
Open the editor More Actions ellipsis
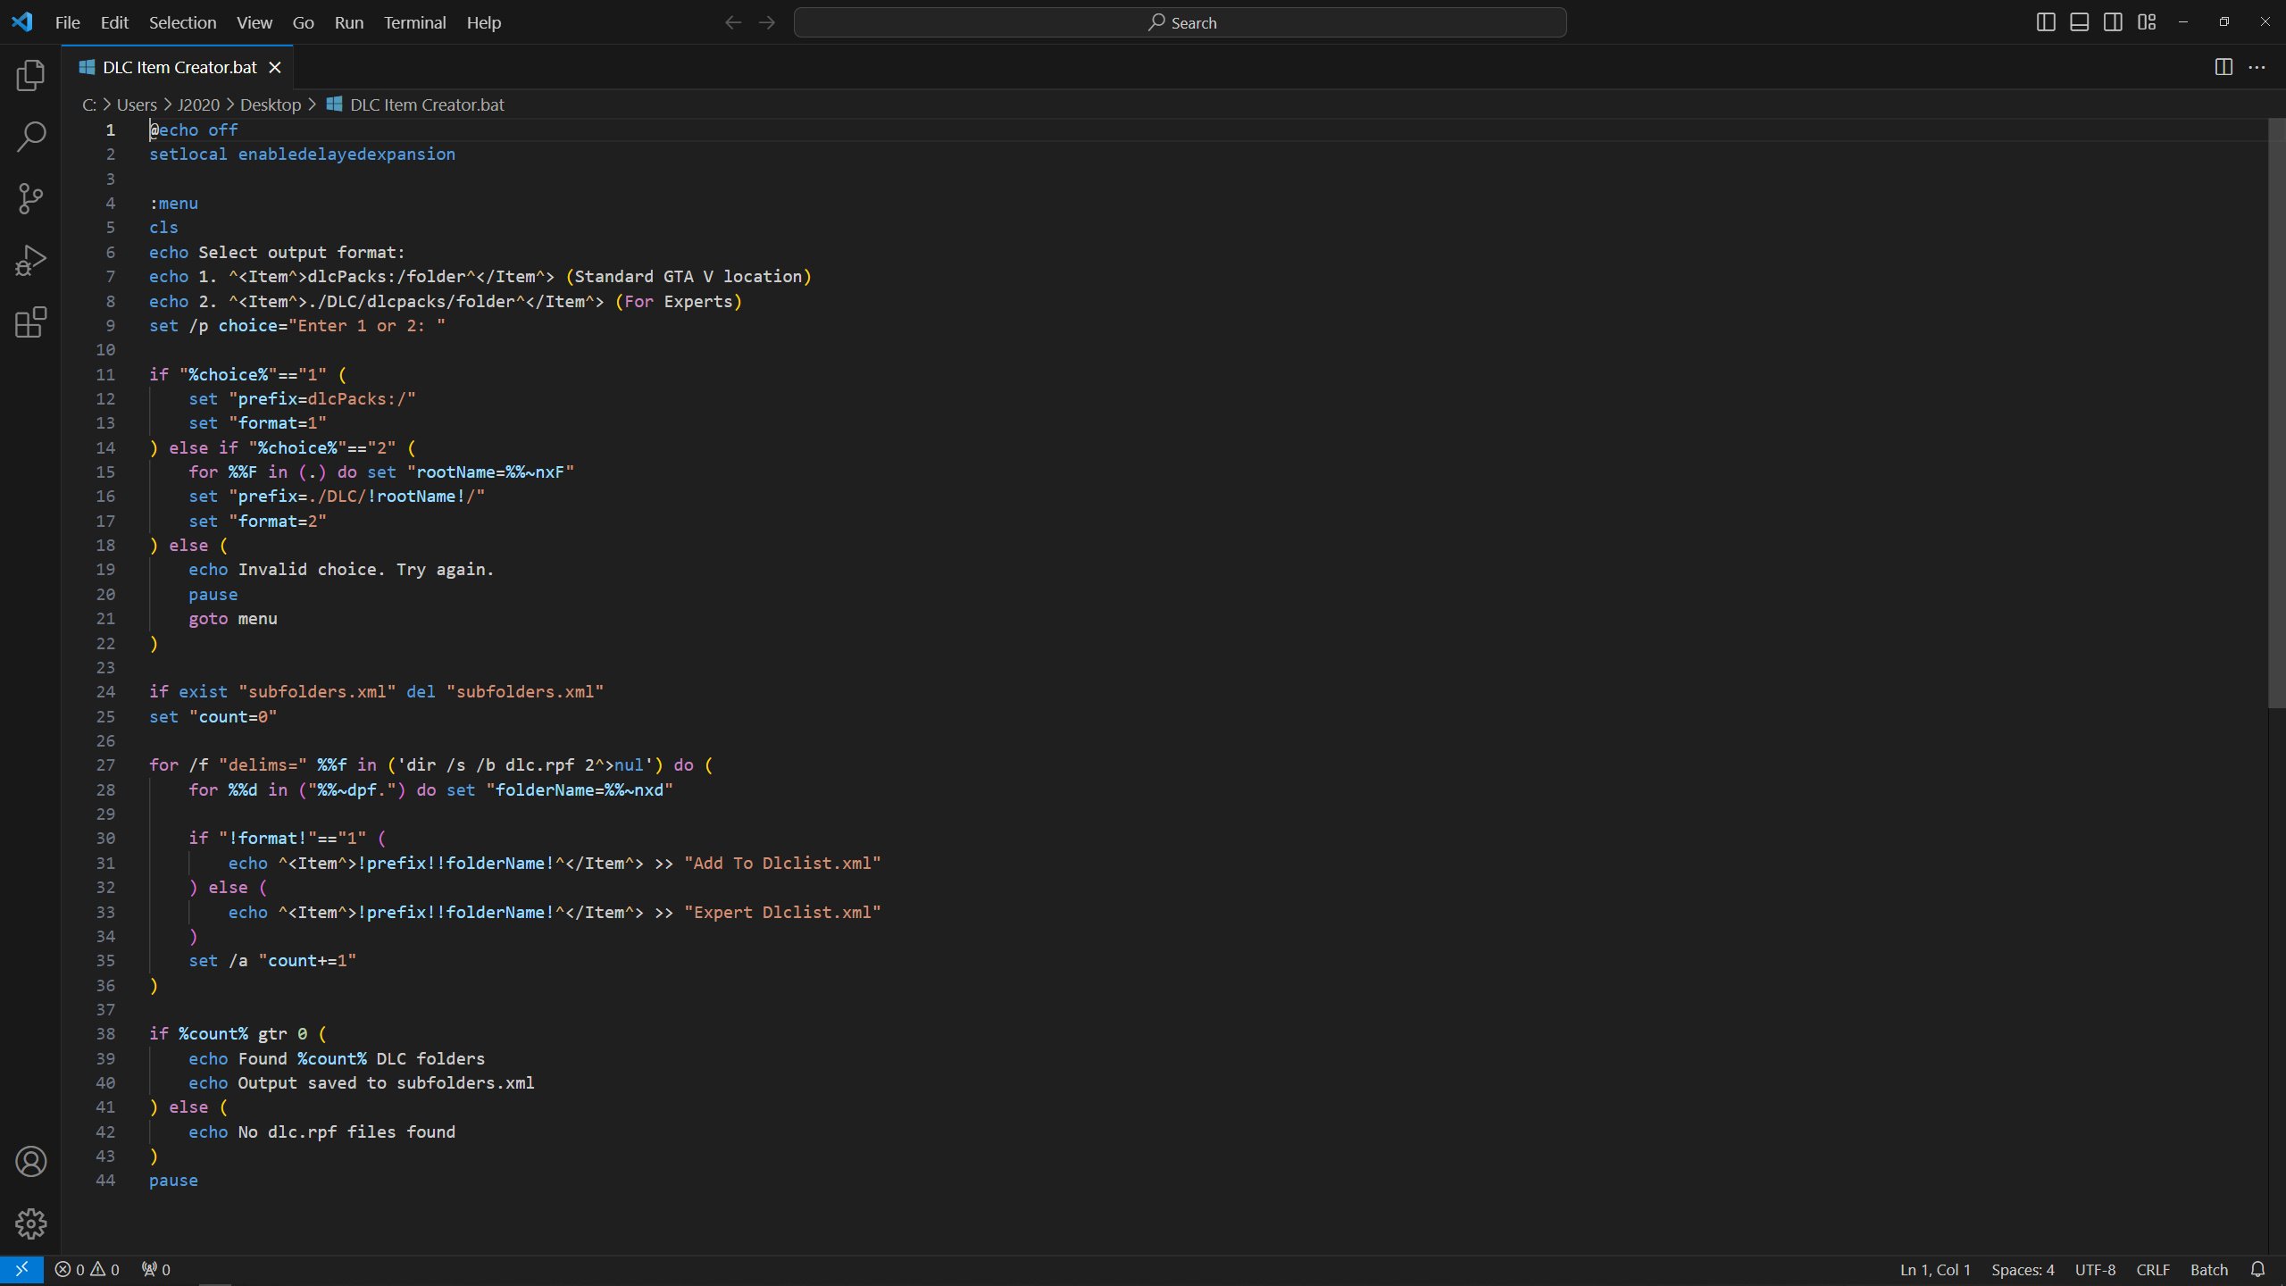pos(2257,67)
